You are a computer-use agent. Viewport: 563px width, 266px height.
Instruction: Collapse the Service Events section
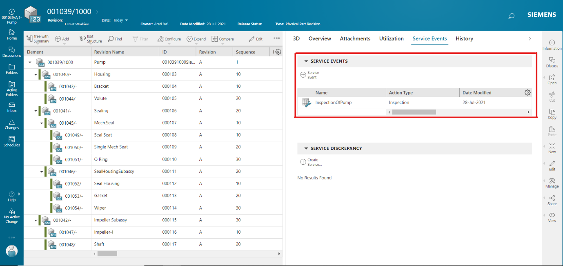(306, 62)
